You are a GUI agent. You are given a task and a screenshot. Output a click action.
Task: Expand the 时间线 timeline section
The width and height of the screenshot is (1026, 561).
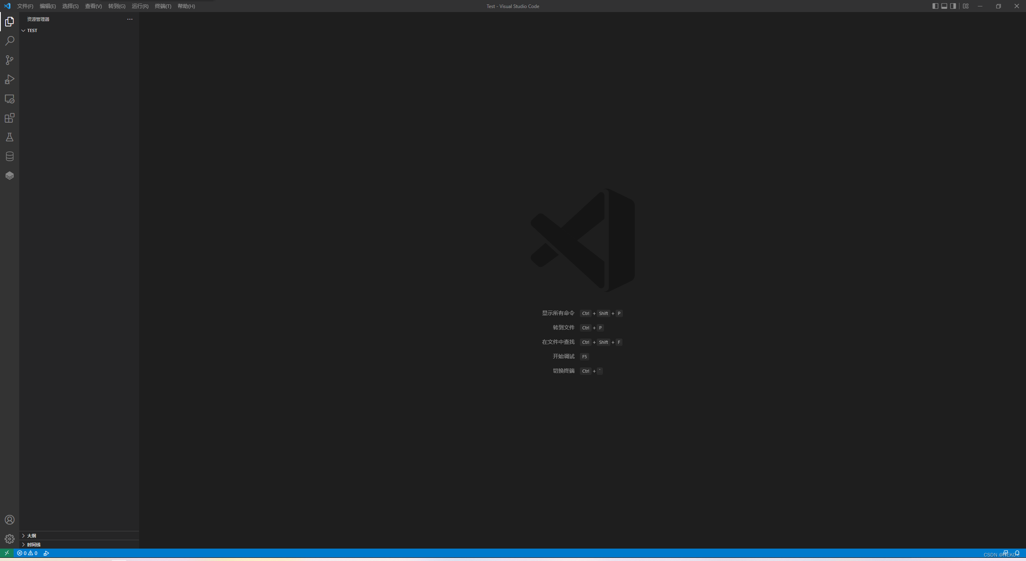(79, 544)
